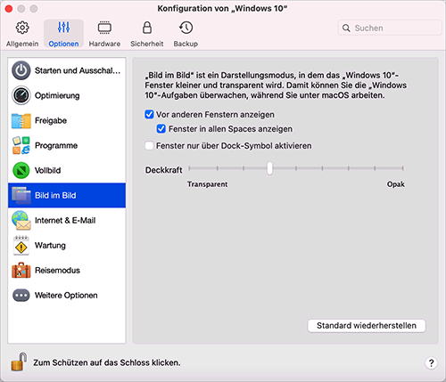
Task: Select Programme in the sidebar list
Action: [x=67, y=145]
